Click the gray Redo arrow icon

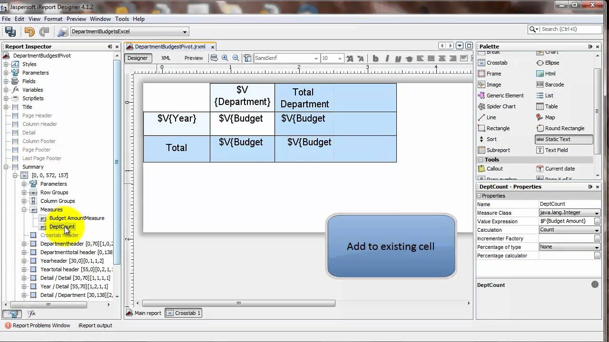pyautogui.click(x=44, y=31)
